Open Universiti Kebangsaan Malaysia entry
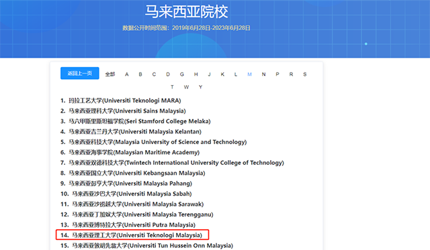This screenshot has width=430, height=250. [x=137, y=173]
